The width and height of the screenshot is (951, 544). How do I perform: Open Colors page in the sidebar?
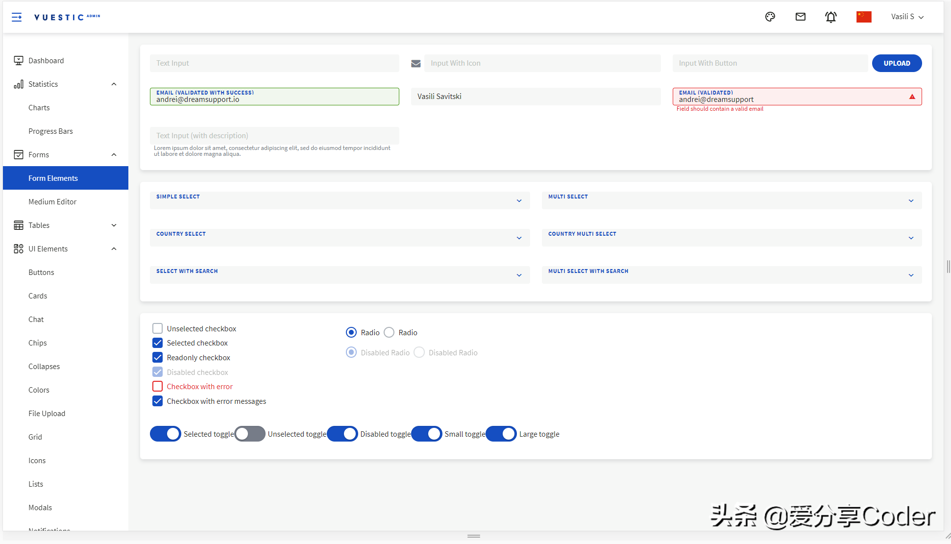click(x=39, y=390)
